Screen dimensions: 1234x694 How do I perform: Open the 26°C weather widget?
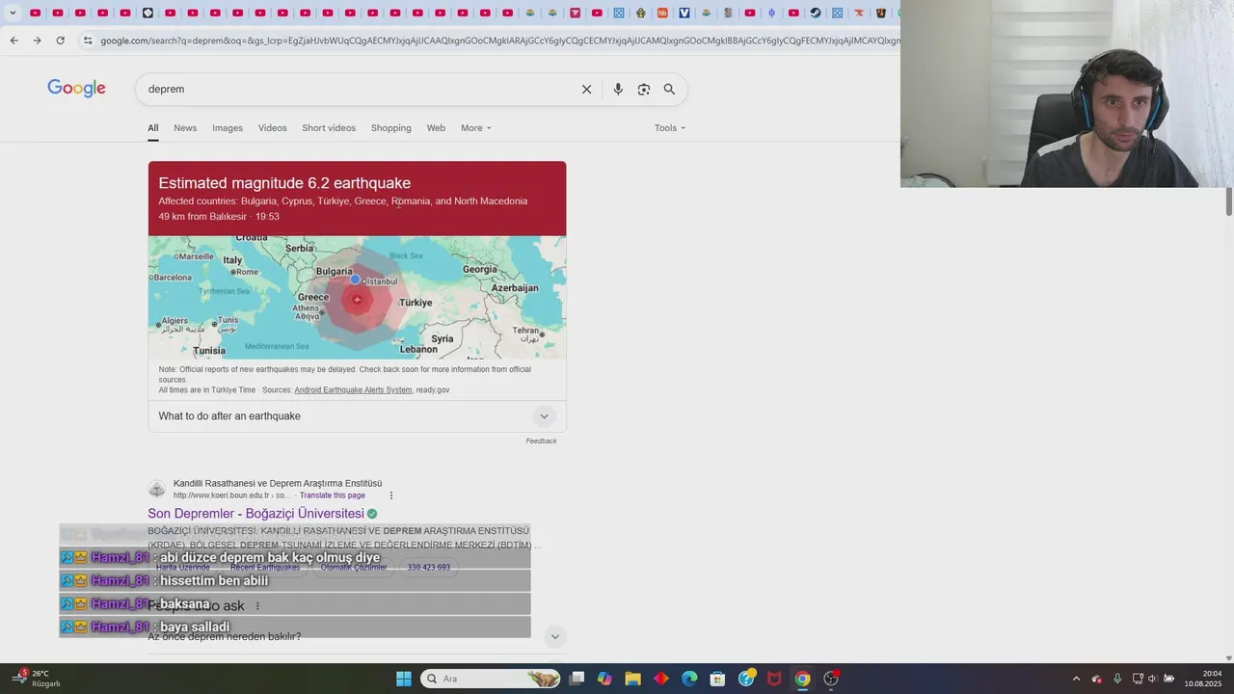coord(36,679)
